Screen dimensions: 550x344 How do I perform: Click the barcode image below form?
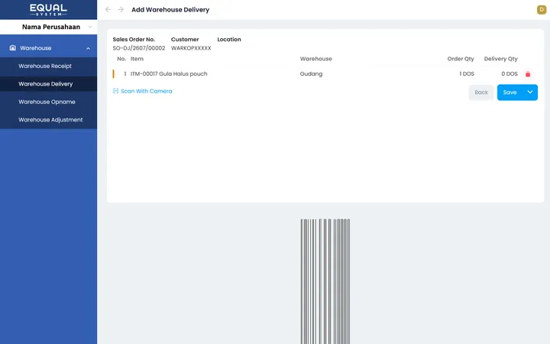click(325, 281)
